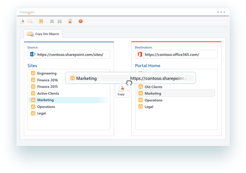The width and height of the screenshot is (246, 173).
Task: Click the first gray crossed-arrows toolbar icon
Action: point(52,21)
